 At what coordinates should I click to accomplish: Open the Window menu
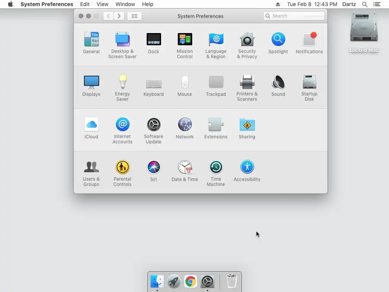tap(125, 4)
